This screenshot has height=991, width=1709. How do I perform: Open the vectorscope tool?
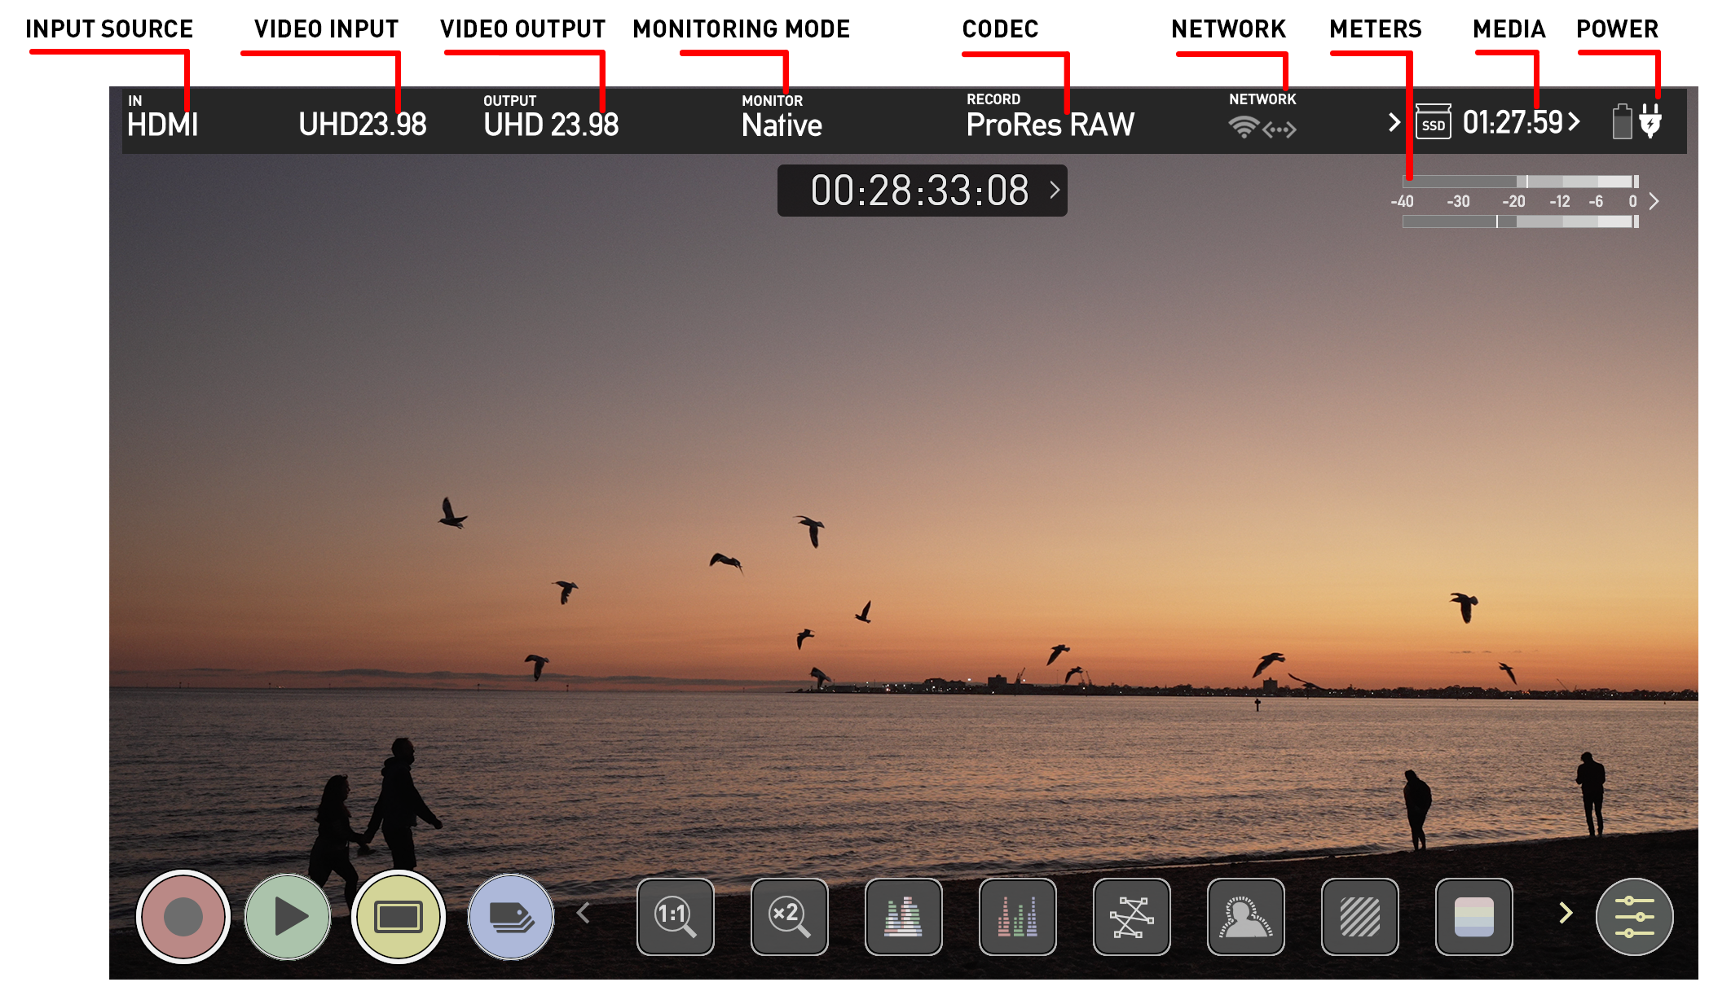pos(1131,917)
